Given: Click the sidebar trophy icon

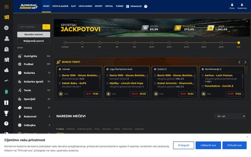Looking at the screenshot, I should coord(6,113).
